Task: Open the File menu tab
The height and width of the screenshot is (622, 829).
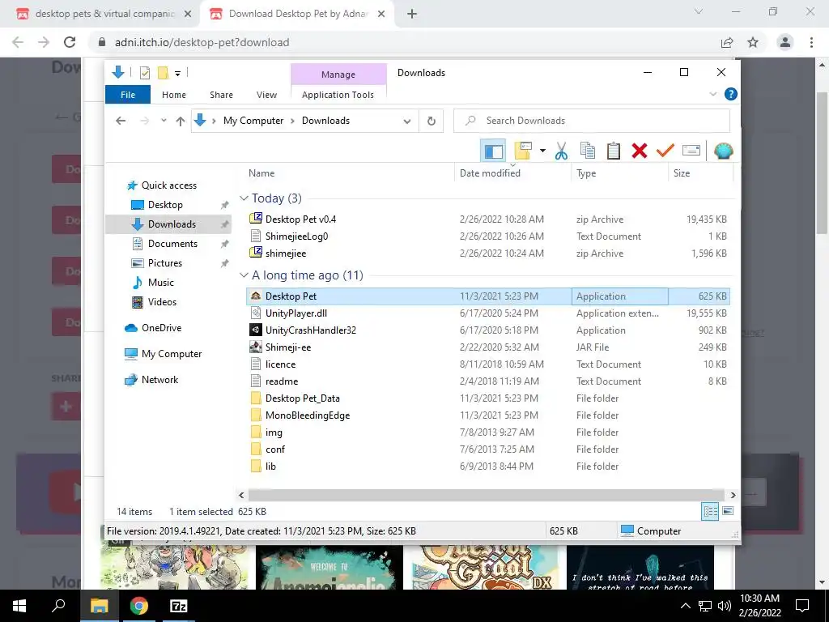Action: (128, 95)
